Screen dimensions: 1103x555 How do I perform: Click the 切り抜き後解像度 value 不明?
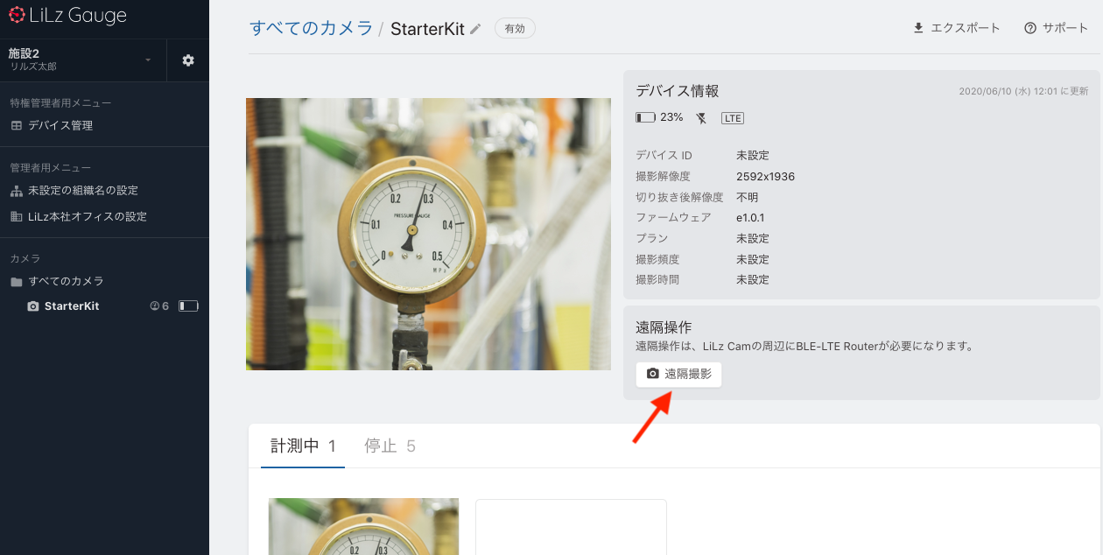pyautogui.click(x=748, y=197)
